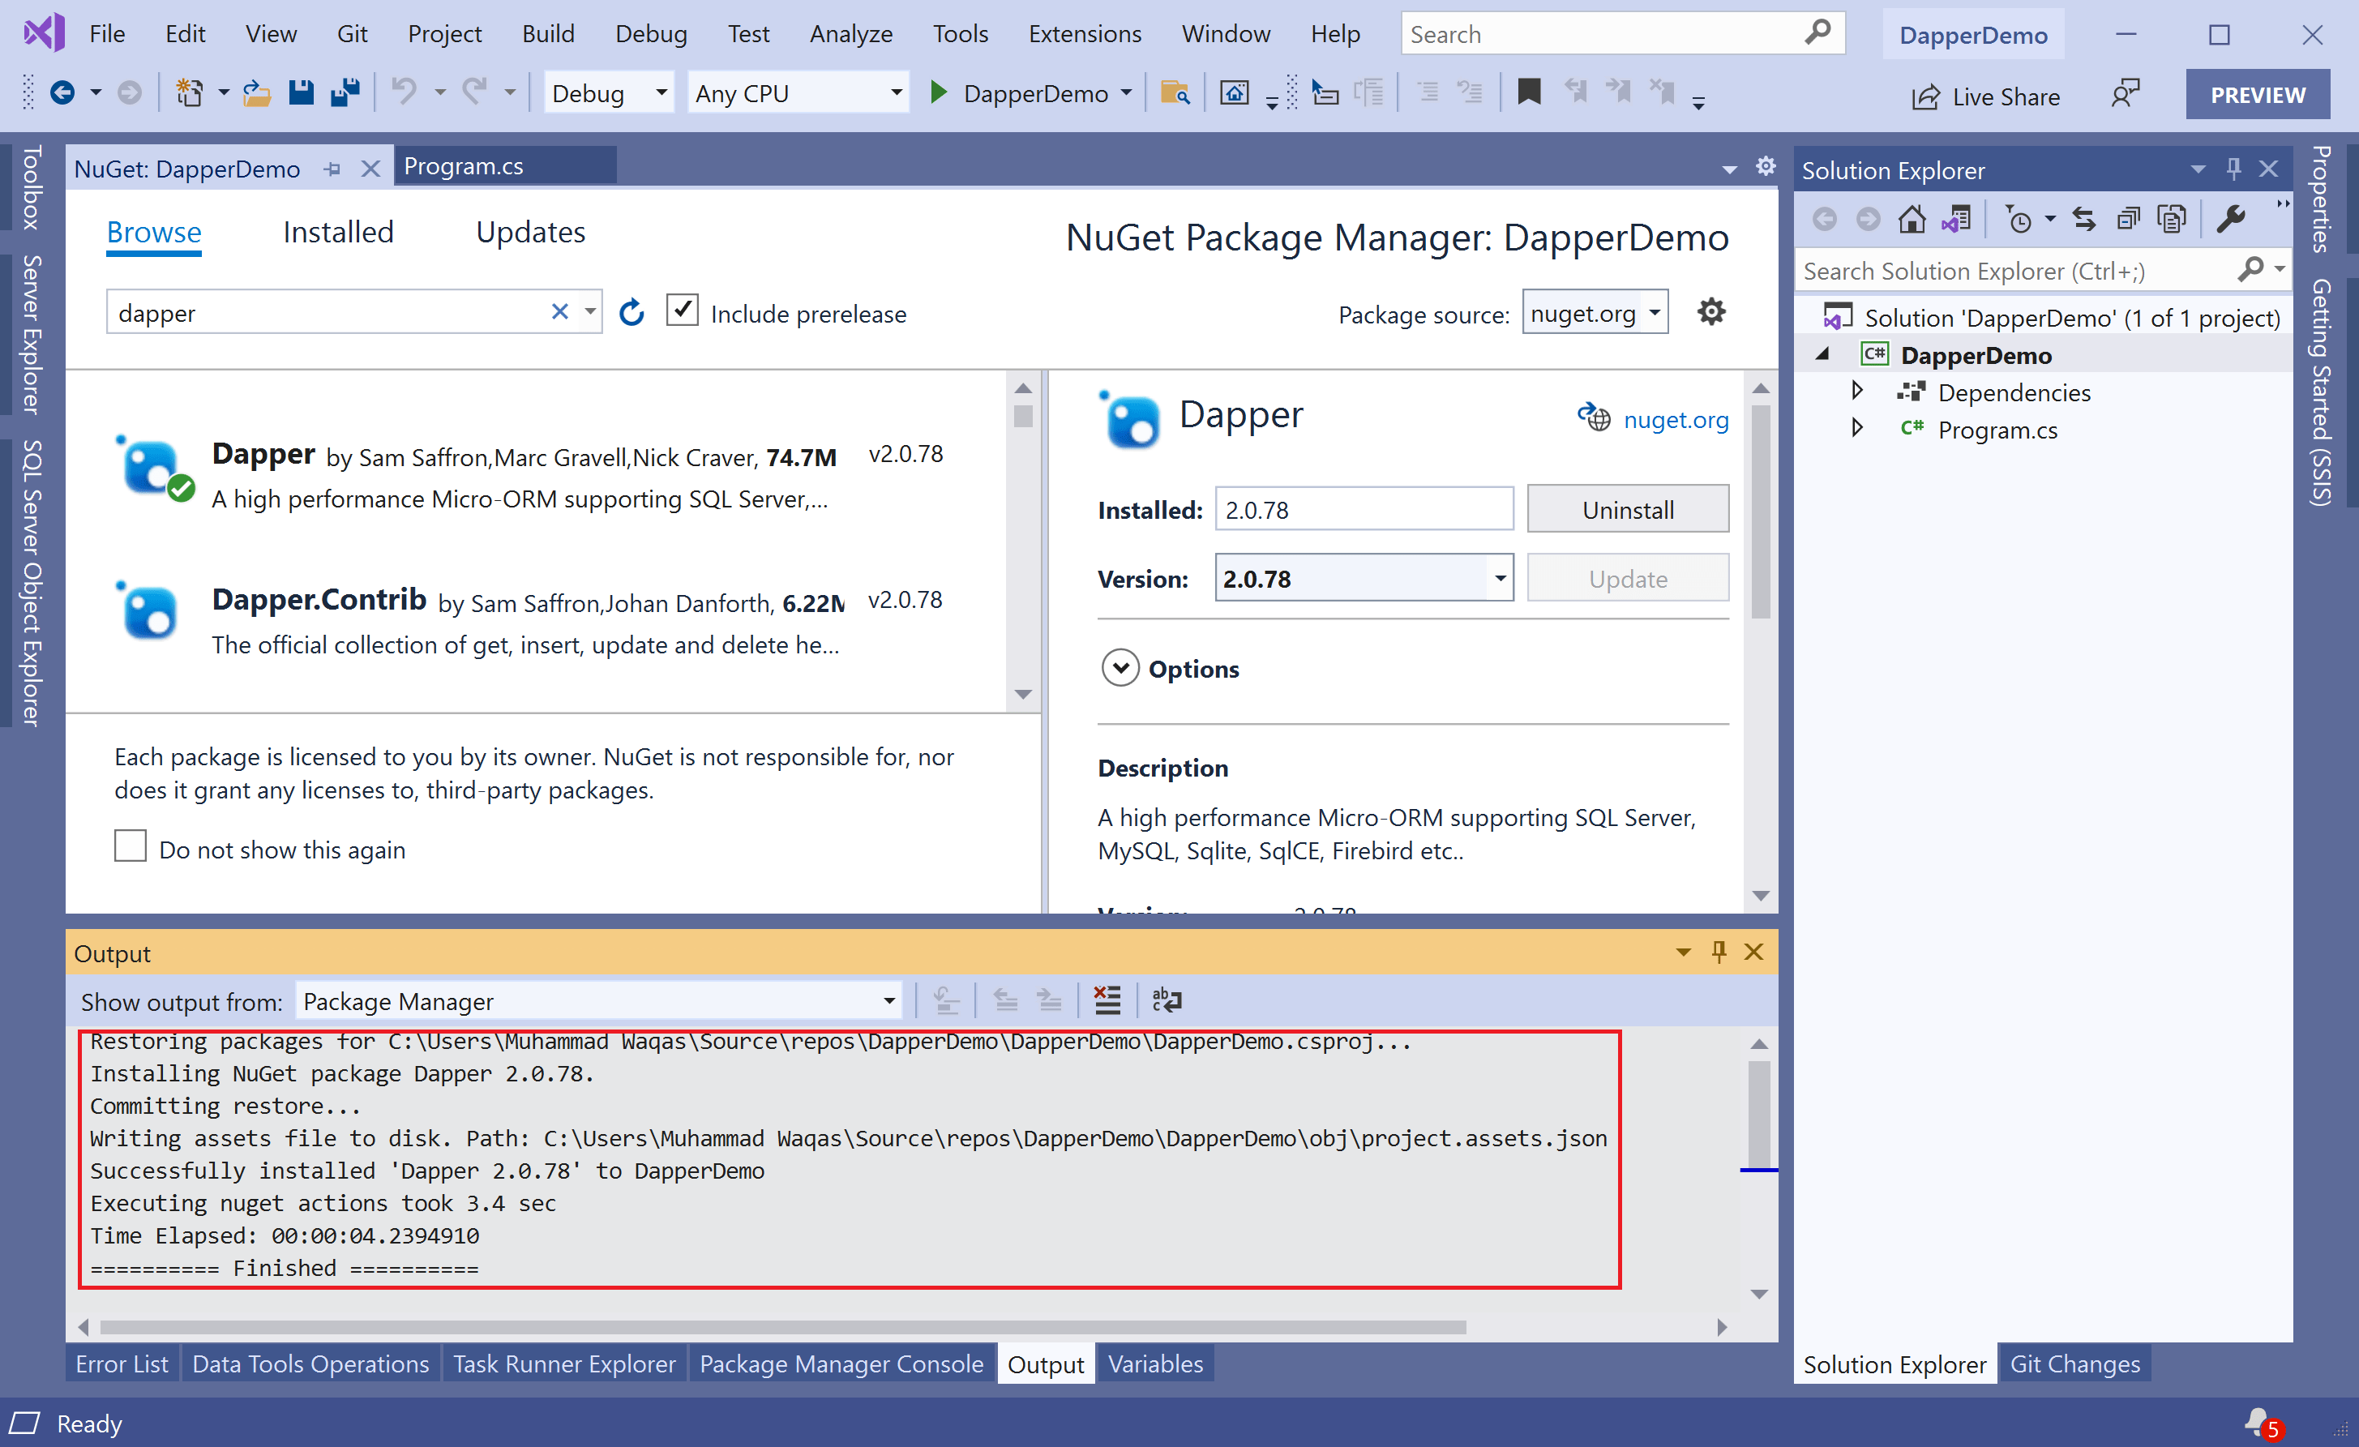Viewport: 2359px width, 1447px height.
Task: Expand the Dependencies tree node
Action: (x=1856, y=392)
